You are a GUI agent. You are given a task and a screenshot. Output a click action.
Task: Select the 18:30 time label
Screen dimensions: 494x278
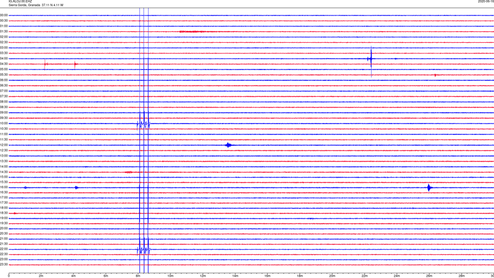pos(4,213)
